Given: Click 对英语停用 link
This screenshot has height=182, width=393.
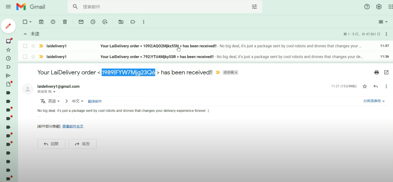Looking at the screenshot, I should (x=372, y=101).
